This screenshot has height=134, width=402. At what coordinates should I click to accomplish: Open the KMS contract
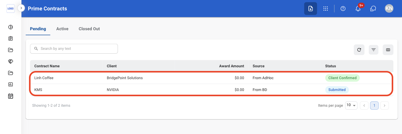tap(38, 90)
